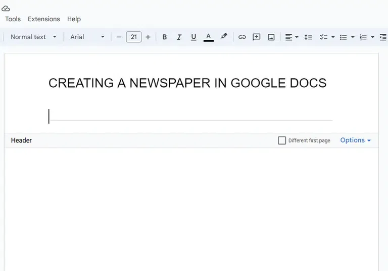Increase the font size
Viewport: 388px width, 271px height.
point(148,37)
